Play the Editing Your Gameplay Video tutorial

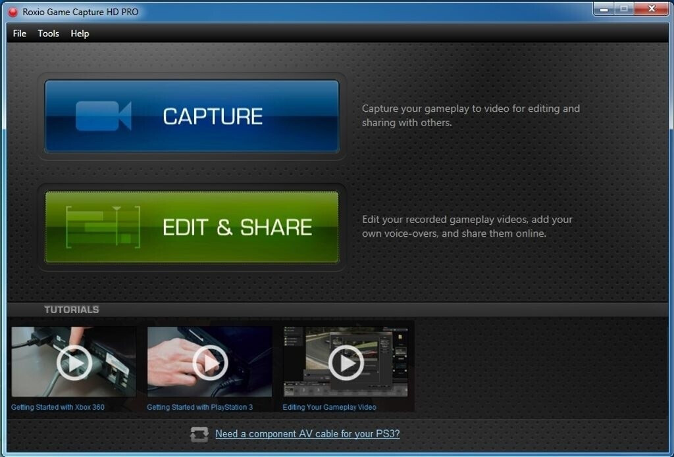click(x=346, y=362)
